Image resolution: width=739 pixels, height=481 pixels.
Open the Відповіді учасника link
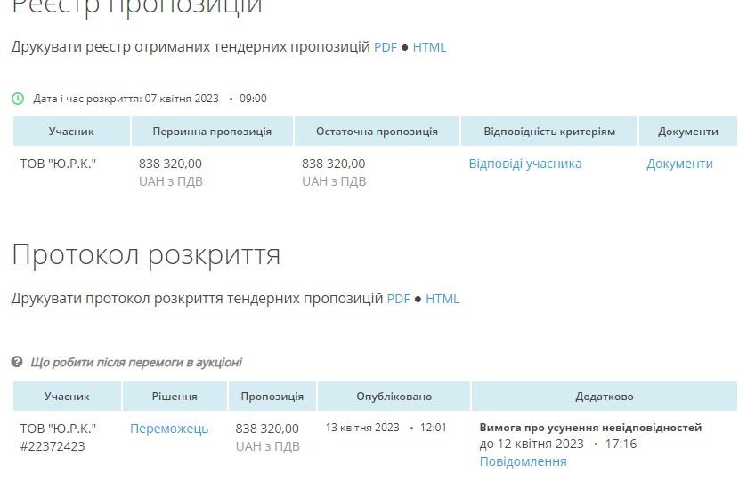click(x=524, y=164)
